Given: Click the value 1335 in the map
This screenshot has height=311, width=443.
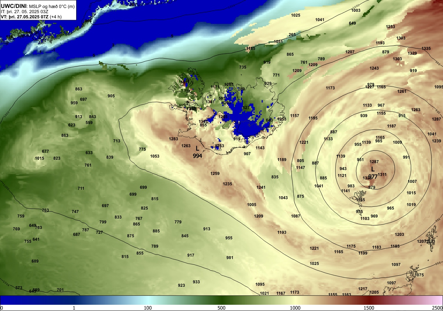Looking at the screenshot, I should click(426, 48).
